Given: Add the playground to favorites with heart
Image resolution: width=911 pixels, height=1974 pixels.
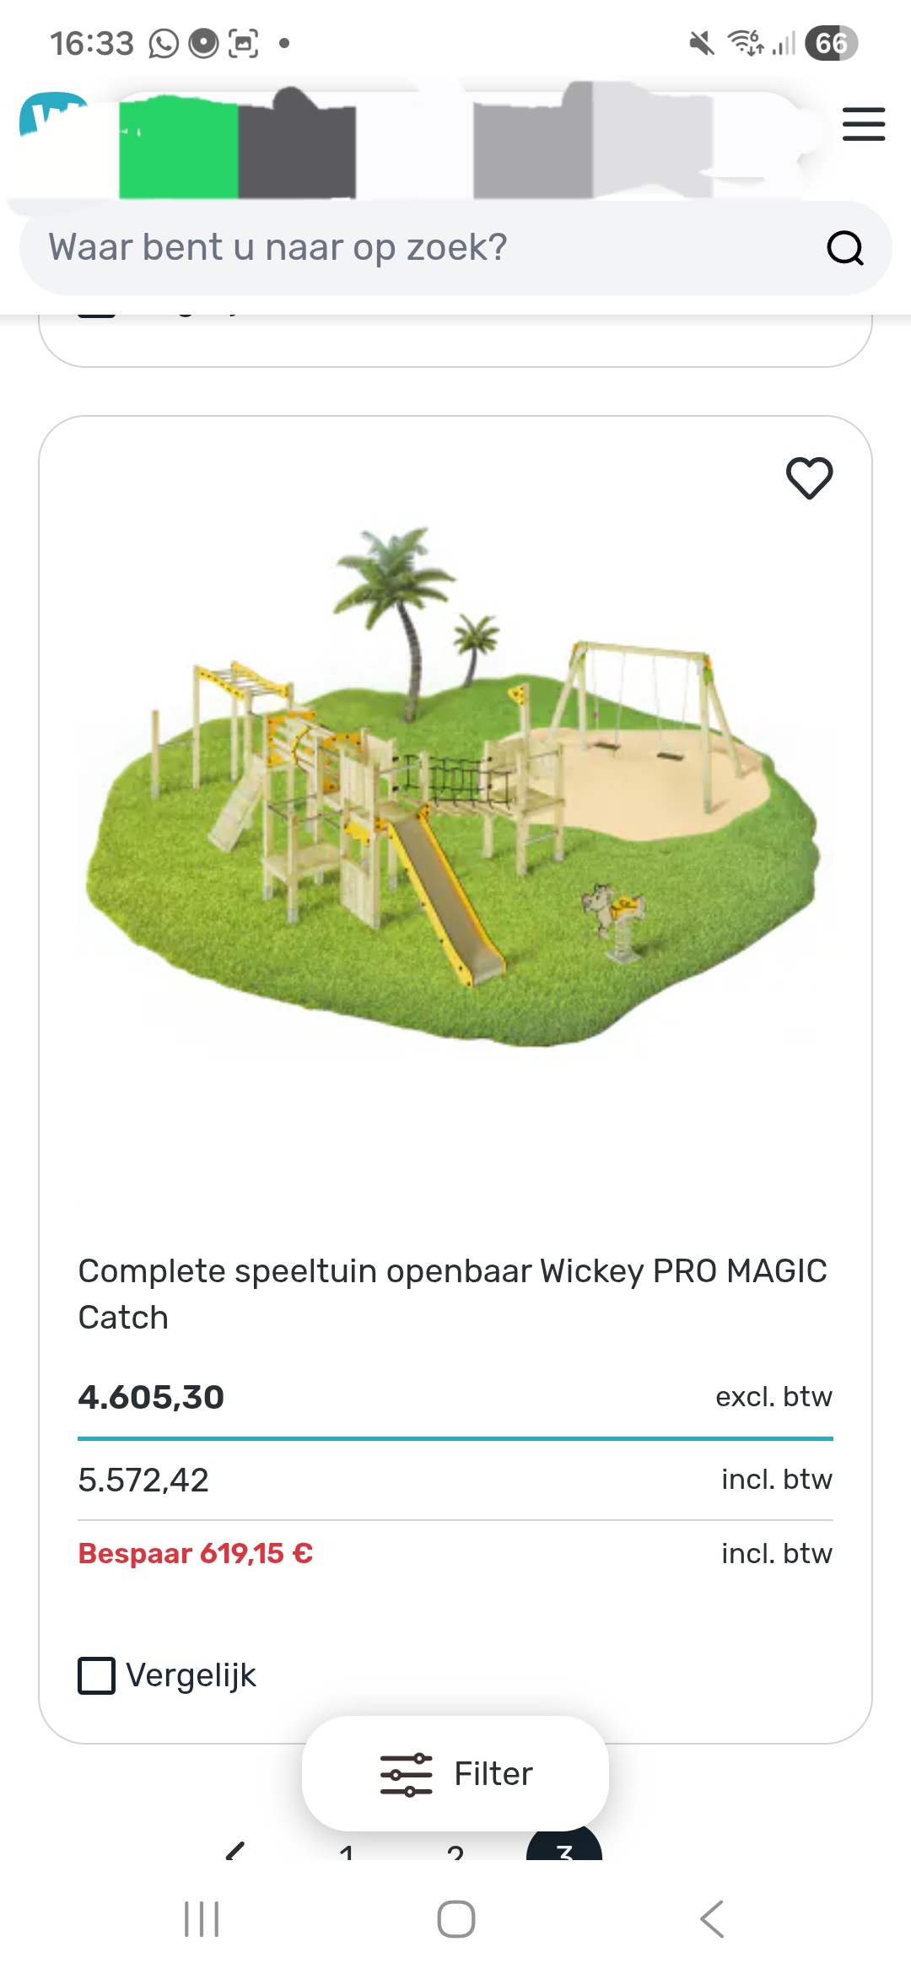Looking at the screenshot, I should 809,477.
